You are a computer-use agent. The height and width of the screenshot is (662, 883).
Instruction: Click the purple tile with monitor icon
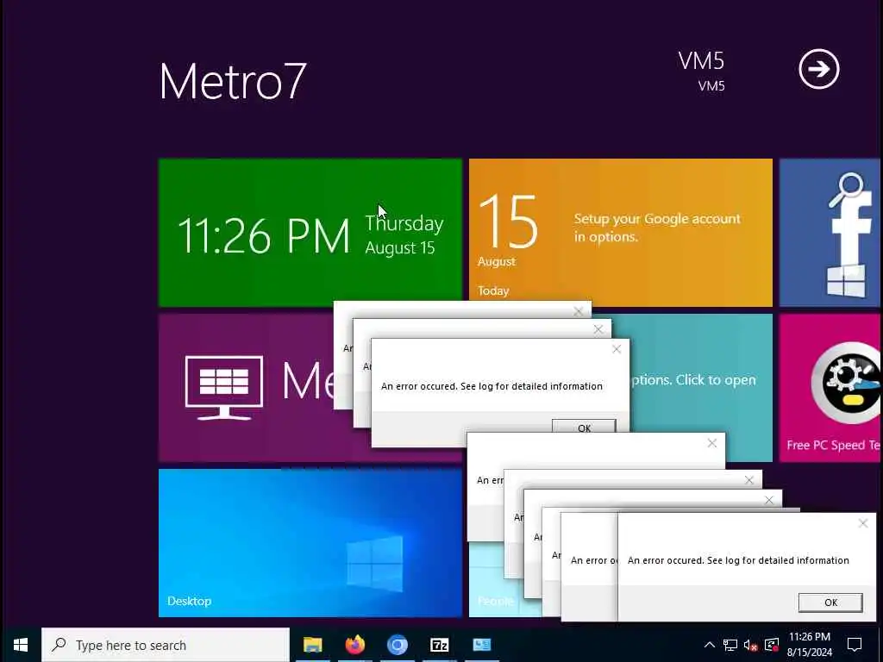pos(246,388)
